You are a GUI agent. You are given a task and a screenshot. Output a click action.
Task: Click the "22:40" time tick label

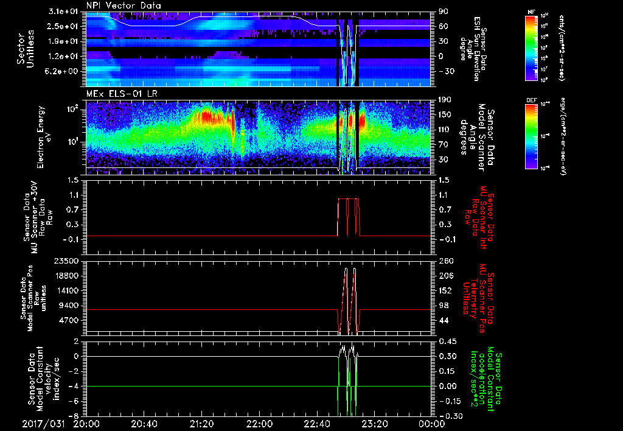(x=316, y=424)
